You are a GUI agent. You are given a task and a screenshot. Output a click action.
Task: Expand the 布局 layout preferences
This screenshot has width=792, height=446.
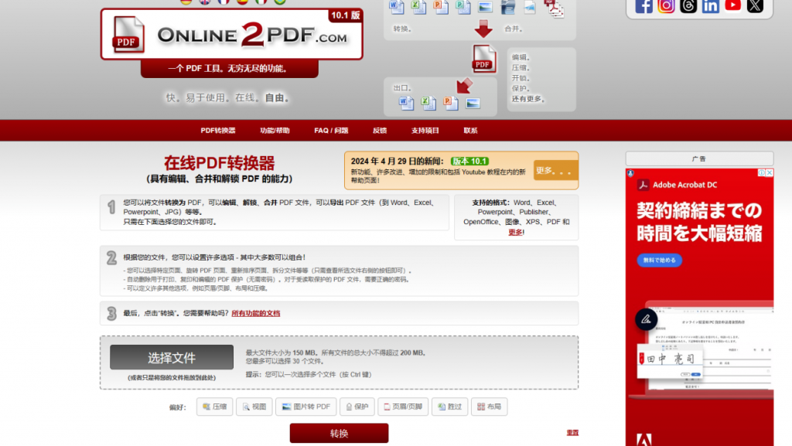[490, 407]
